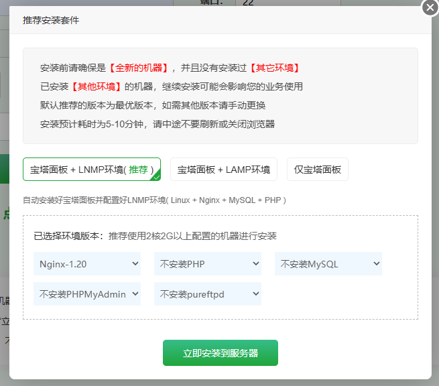The height and width of the screenshot is (386, 439).
Task: Expand the 不安装PHPMyAdmin dropdown
Action: (86, 294)
